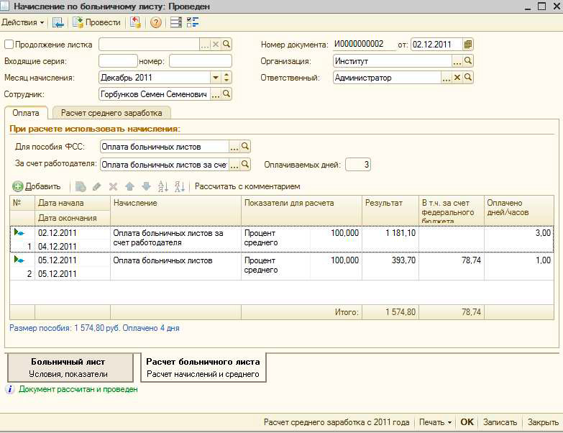Select the result cell 1 181,10
The width and height of the screenshot is (563, 433).
390,239
